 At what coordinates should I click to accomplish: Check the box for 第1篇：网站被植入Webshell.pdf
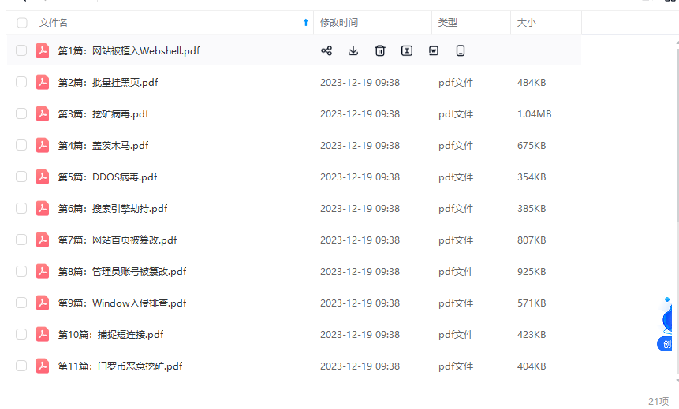21,50
